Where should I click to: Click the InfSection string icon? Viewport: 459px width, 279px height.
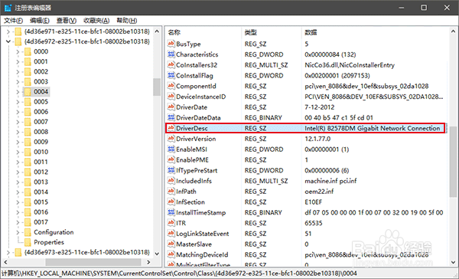[x=171, y=202]
